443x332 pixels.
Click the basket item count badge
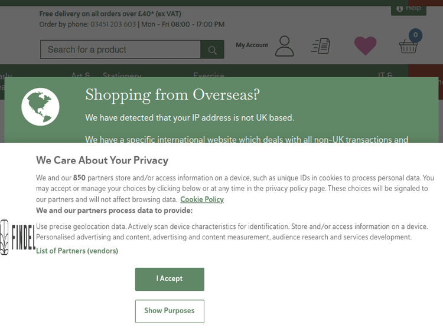(x=415, y=35)
